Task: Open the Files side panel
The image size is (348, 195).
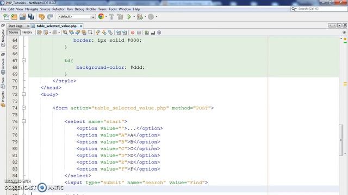Action: pyautogui.click(x=3, y=82)
